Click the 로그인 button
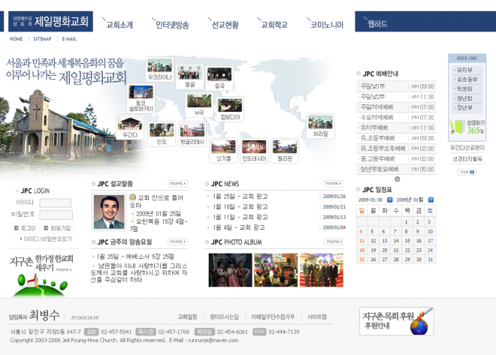The image size is (496, 355). coord(26,227)
